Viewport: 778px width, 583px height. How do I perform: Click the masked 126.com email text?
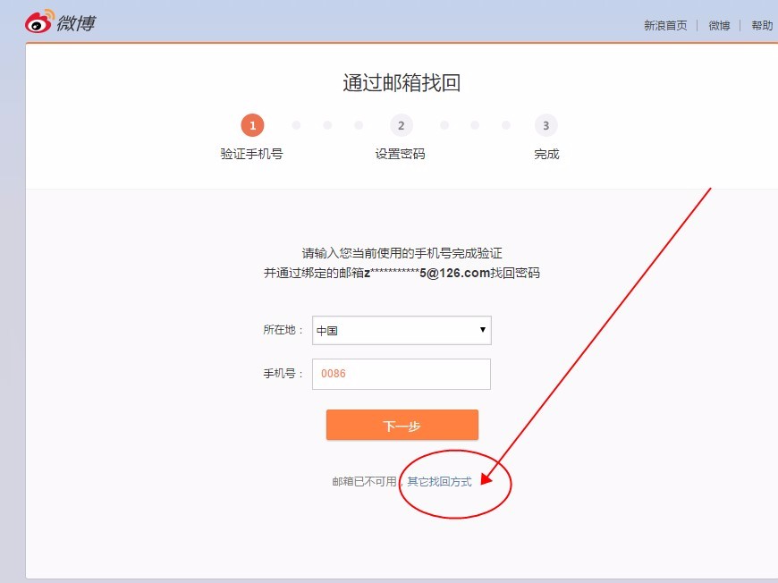pyautogui.click(x=427, y=273)
